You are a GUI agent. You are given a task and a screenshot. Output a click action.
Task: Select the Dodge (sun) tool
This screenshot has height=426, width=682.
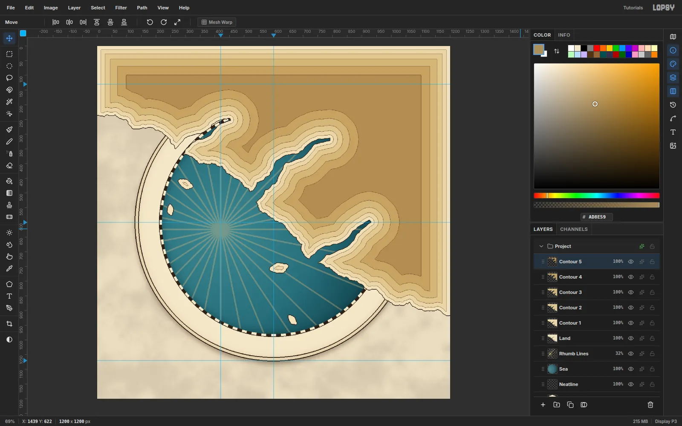coord(9,233)
